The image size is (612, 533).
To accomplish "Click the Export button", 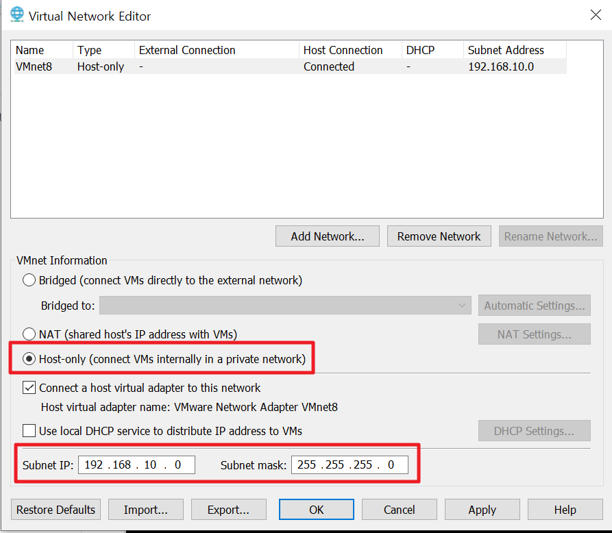I will [x=229, y=510].
